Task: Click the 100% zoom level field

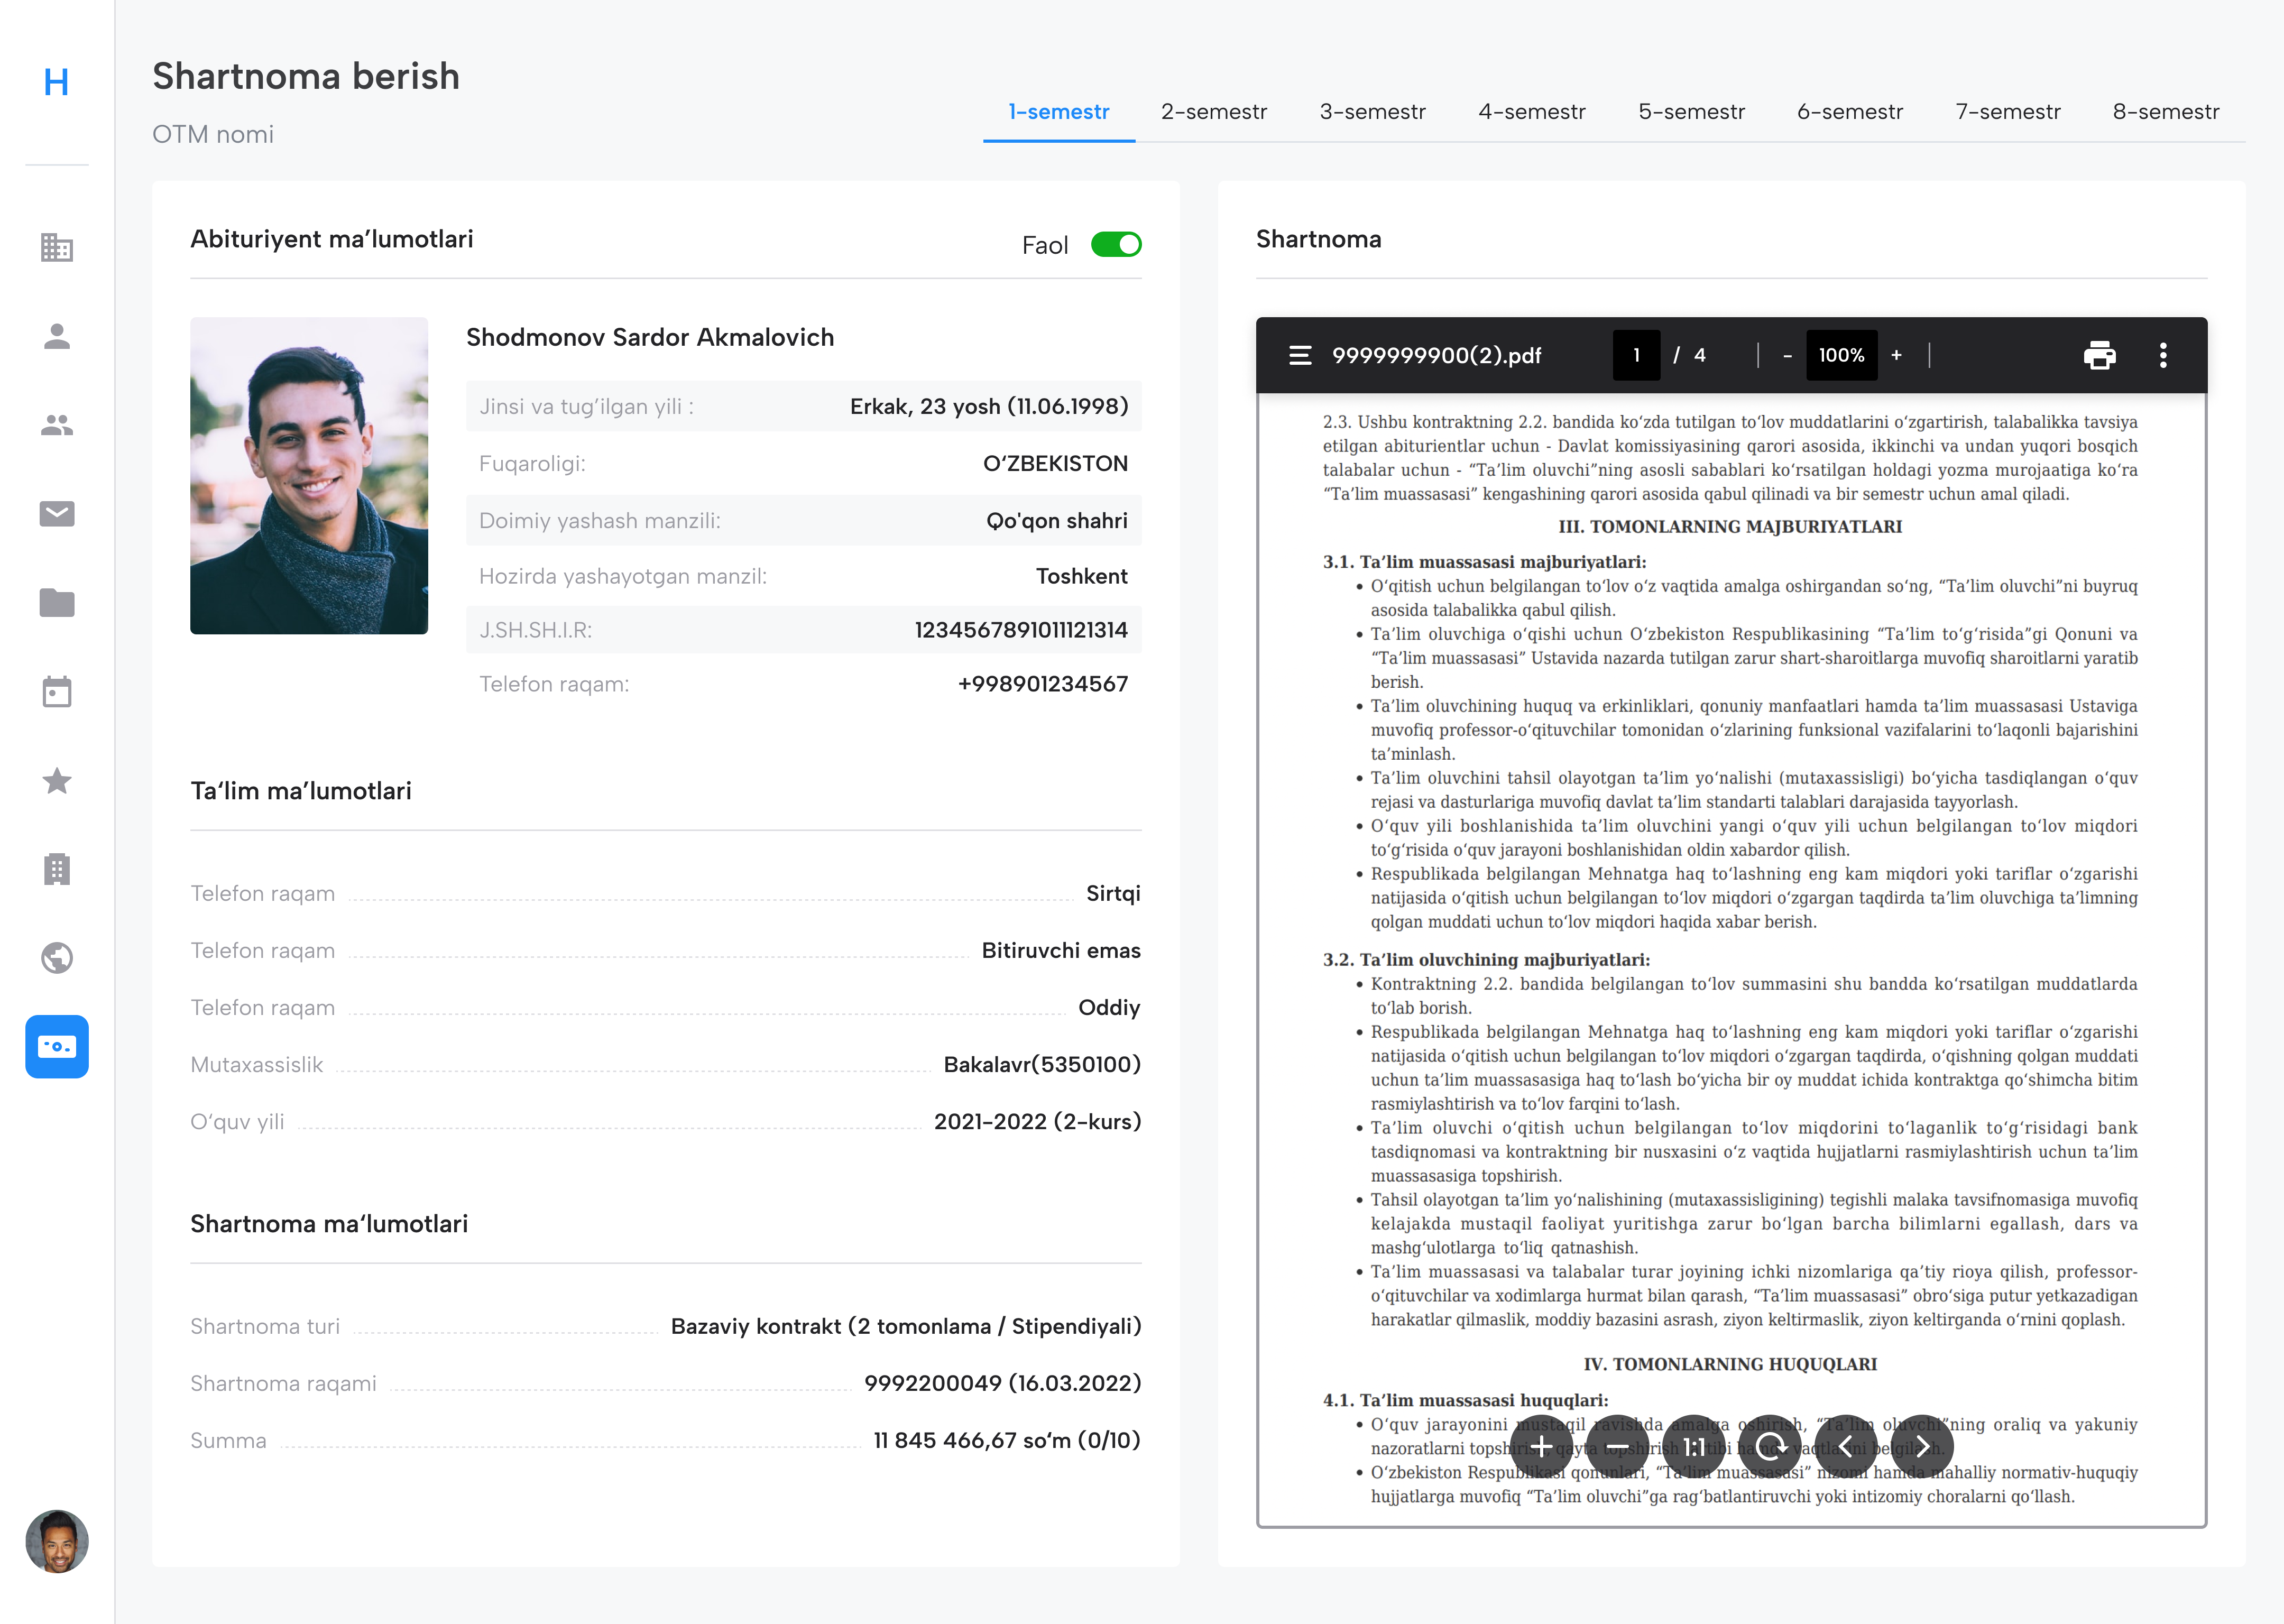Action: (1841, 355)
